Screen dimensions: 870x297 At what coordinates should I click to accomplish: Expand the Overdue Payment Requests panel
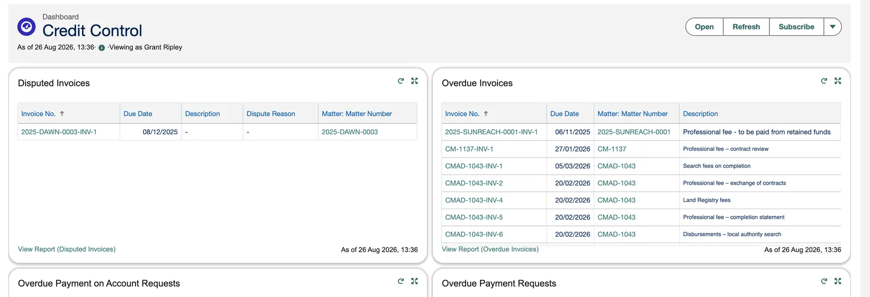(x=837, y=281)
